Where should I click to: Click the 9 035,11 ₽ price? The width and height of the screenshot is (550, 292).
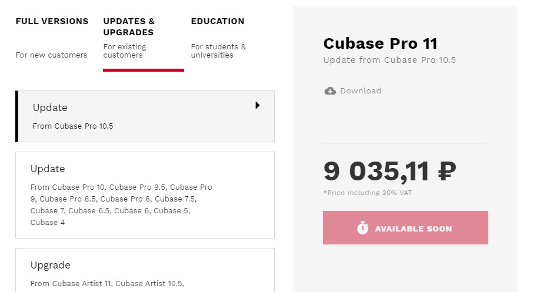point(389,171)
